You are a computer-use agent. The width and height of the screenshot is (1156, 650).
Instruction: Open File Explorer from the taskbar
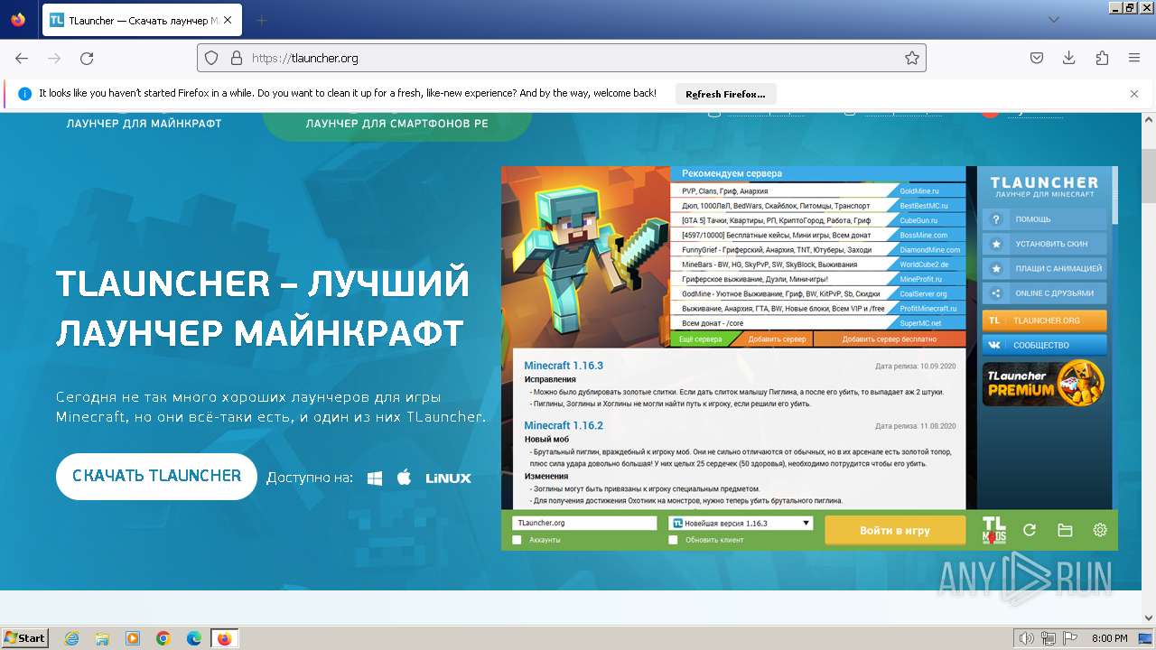tap(102, 638)
